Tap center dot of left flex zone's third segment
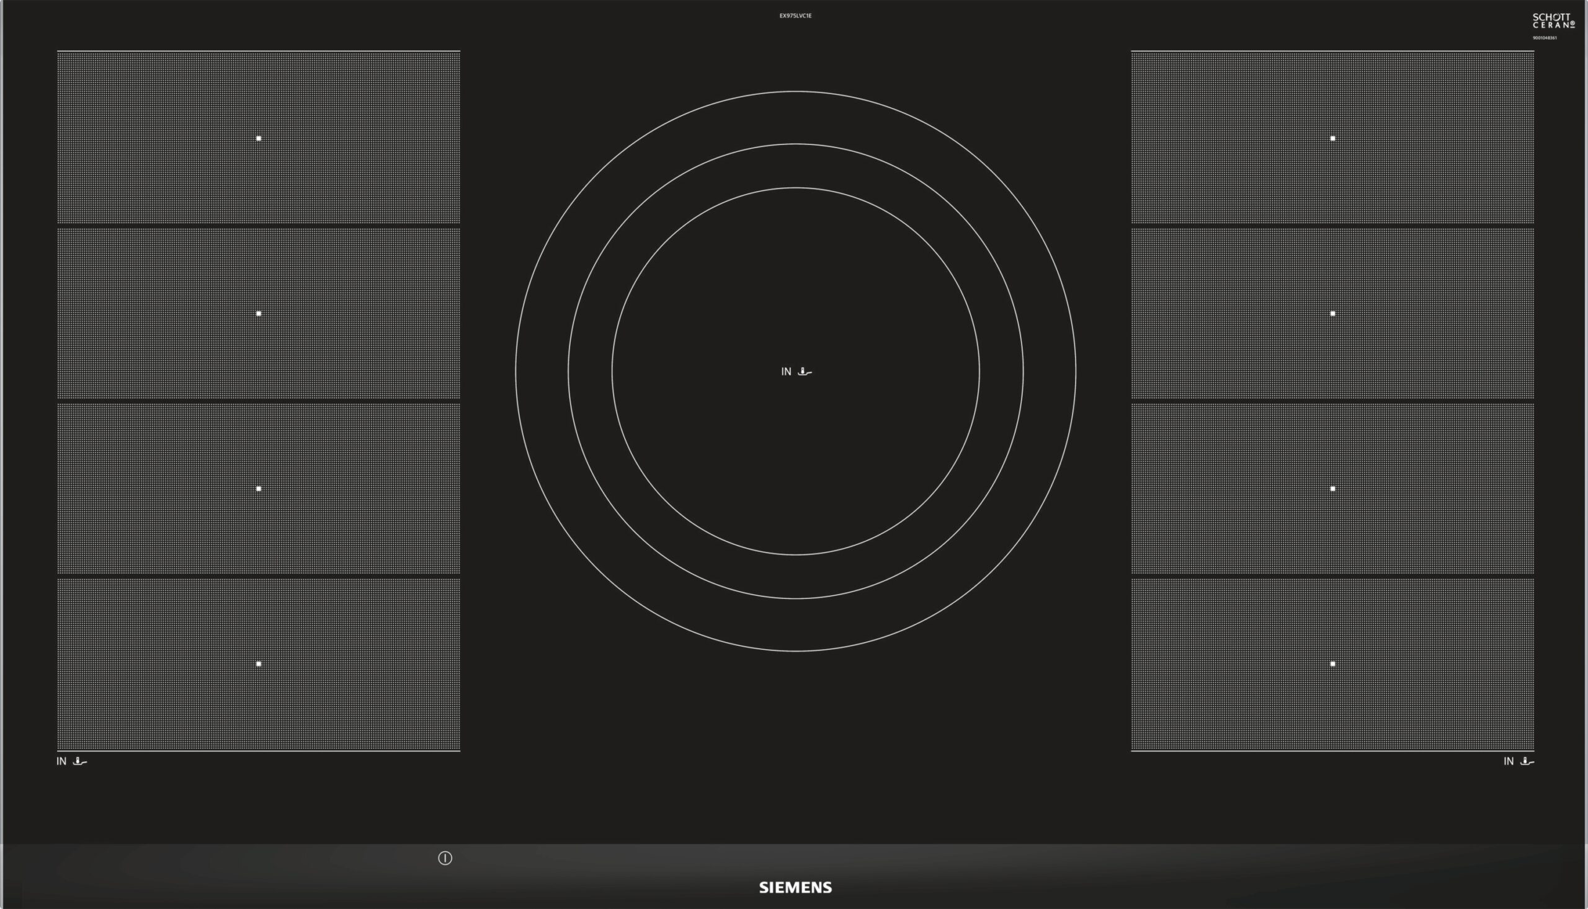1588x909 pixels. pos(259,489)
